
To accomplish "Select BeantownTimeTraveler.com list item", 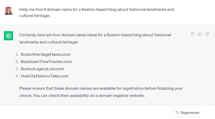I will coord(46,62).
